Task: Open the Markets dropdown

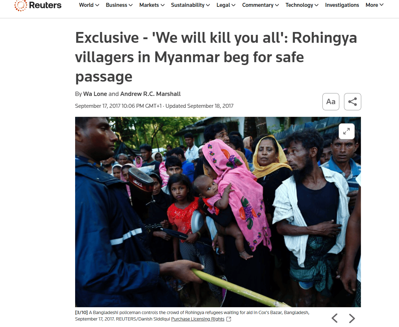Action: click(x=152, y=5)
